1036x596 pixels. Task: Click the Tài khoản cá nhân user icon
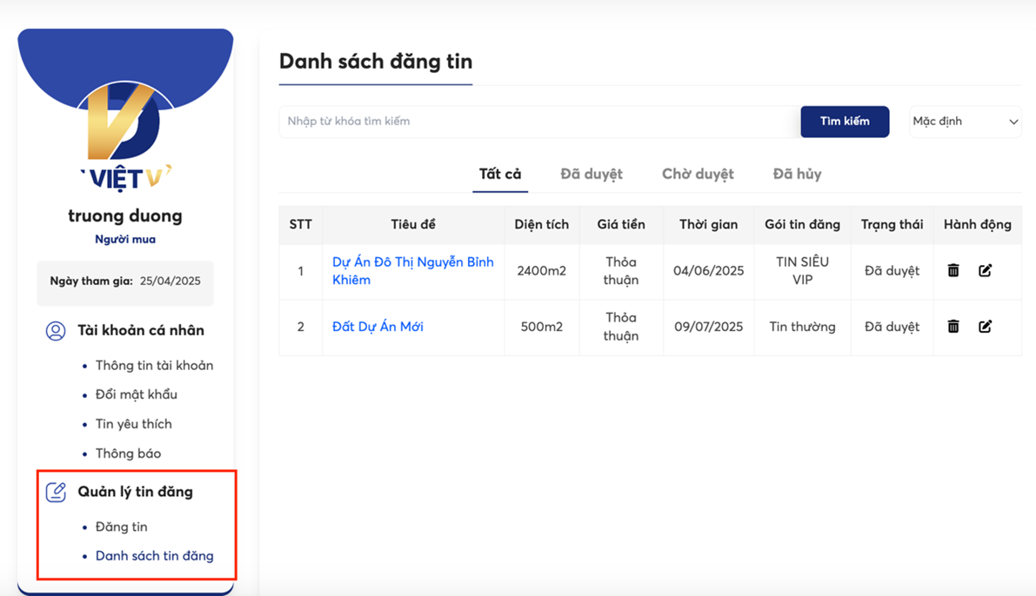click(56, 331)
